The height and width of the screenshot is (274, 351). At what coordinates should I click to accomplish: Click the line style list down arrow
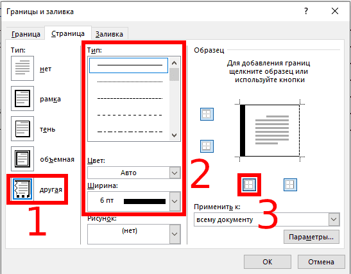(x=175, y=135)
